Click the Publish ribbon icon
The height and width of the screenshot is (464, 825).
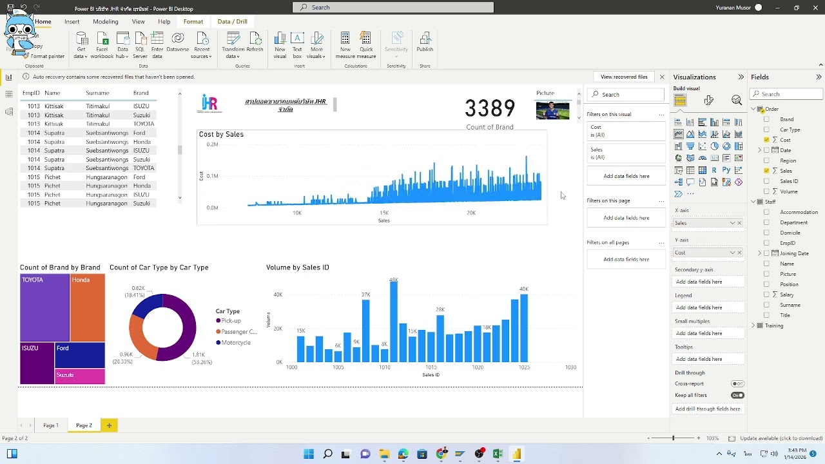[425, 42]
